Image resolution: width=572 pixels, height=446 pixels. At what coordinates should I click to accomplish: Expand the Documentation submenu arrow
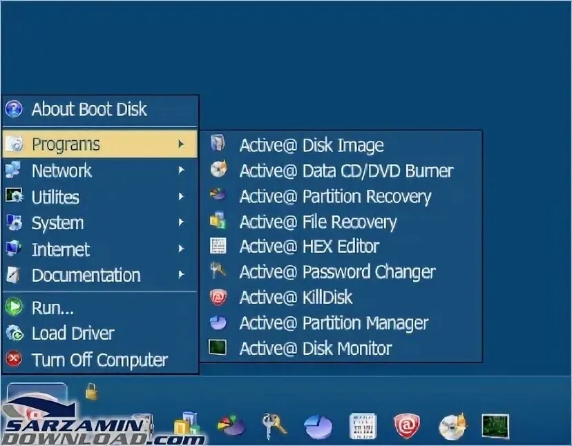pyautogui.click(x=181, y=275)
